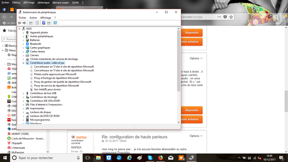288x162 pixels.
Task: Open Action menu in Device Manager
Action: point(33,18)
